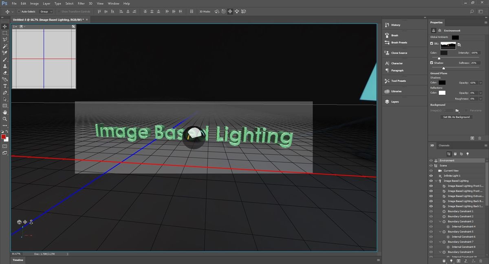The width and height of the screenshot is (489, 264).
Task: Select the Move tool
Action: (5, 26)
